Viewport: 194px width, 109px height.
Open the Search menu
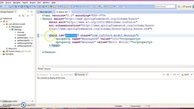click(x=25, y=2)
